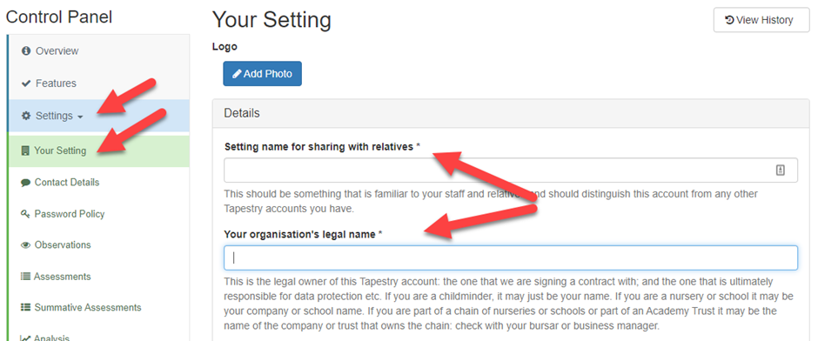
Task: Click the Settings gear icon
Action: (25, 116)
